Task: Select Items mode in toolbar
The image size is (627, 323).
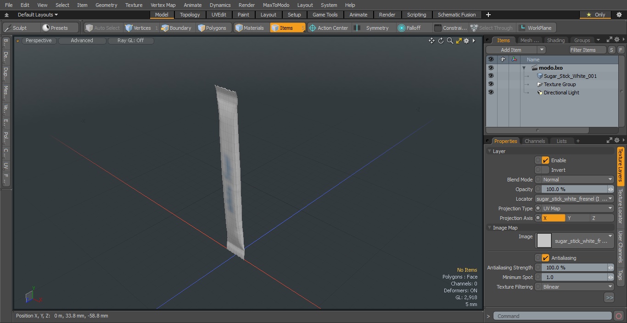Action: click(287, 28)
